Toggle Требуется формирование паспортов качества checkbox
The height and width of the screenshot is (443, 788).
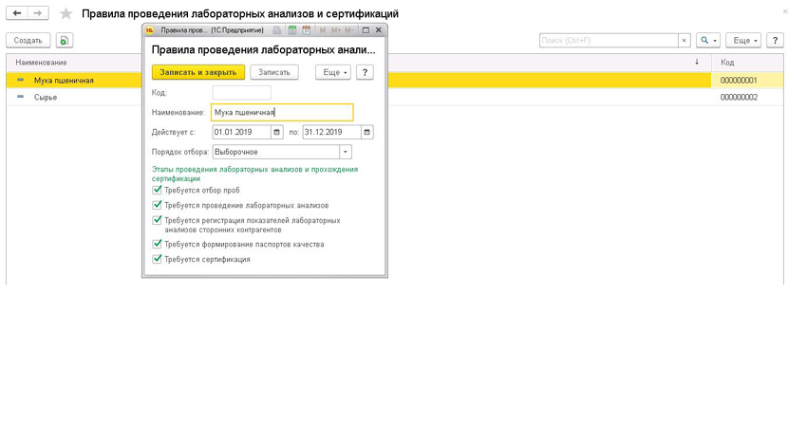click(x=158, y=244)
